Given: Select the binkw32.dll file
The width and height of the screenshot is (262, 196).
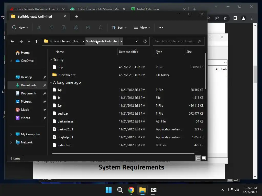Looking at the screenshot, I should (128, 129).
